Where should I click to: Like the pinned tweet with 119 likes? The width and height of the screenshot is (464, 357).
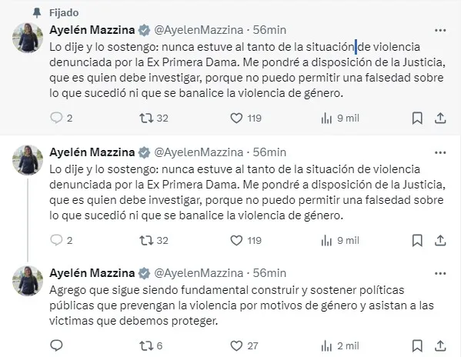point(237,118)
